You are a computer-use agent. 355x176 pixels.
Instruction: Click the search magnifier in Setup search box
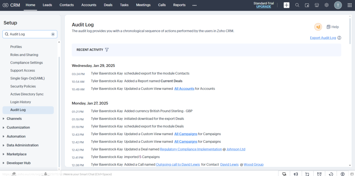pos(7,34)
